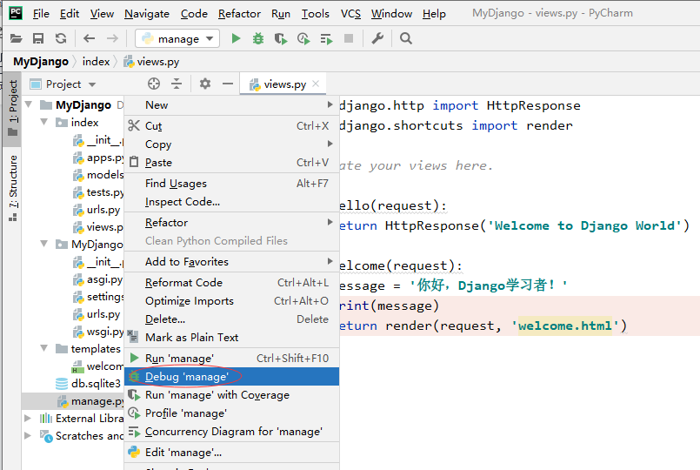The image size is (700, 470).
Task: Click the Synchronize refresh icon
Action: [61, 38]
